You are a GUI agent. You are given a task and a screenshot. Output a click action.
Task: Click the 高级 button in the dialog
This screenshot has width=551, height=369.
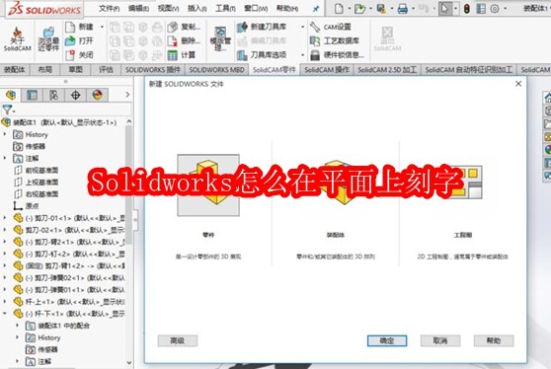(178, 340)
